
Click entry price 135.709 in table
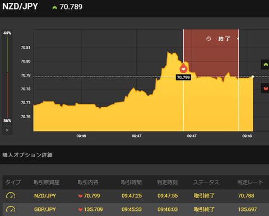(93, 209)
